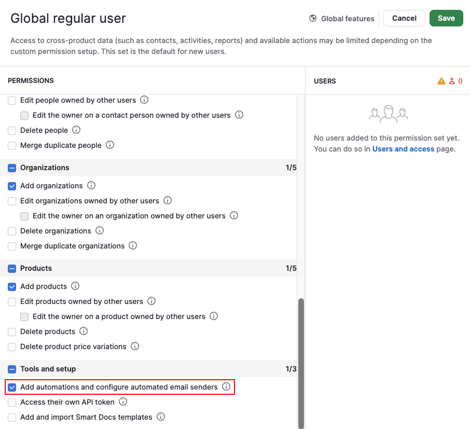
Task: Open info for Delete product price variations
Action: tap(135, 346)
